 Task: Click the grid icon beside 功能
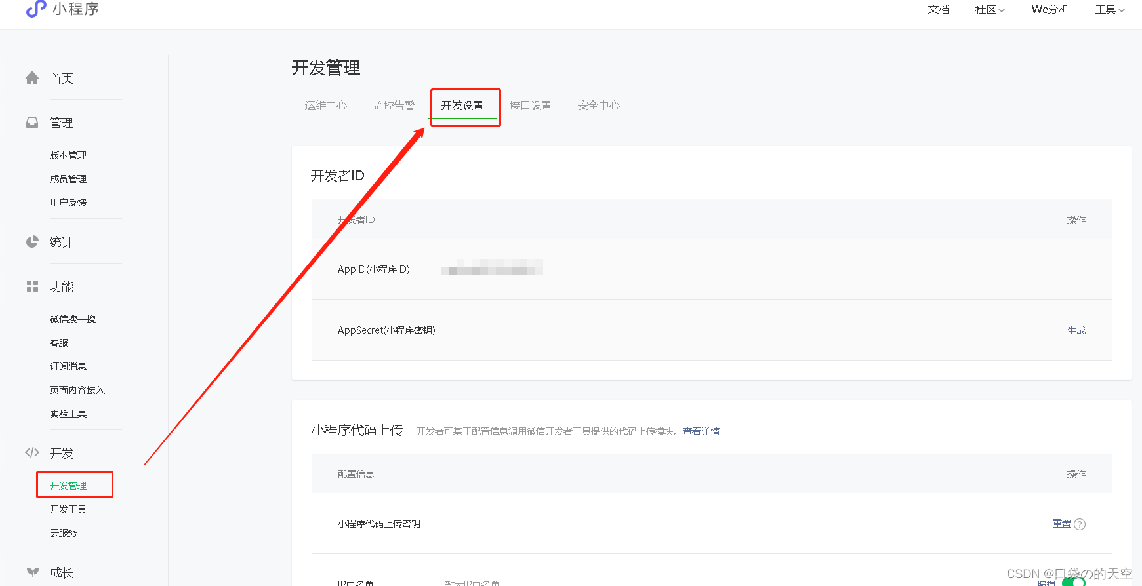pyautogui.click(x=32, y=286)
